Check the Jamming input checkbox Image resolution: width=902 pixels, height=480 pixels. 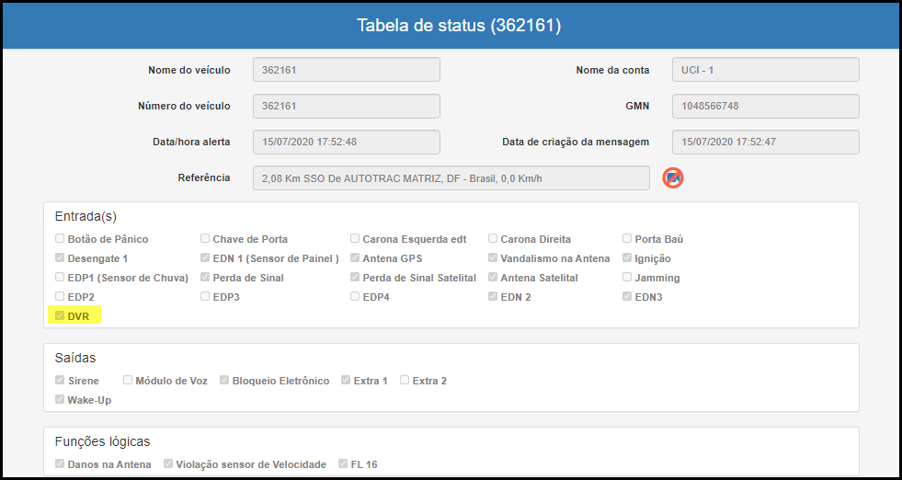pyautogui.click(x=627, y=277)
